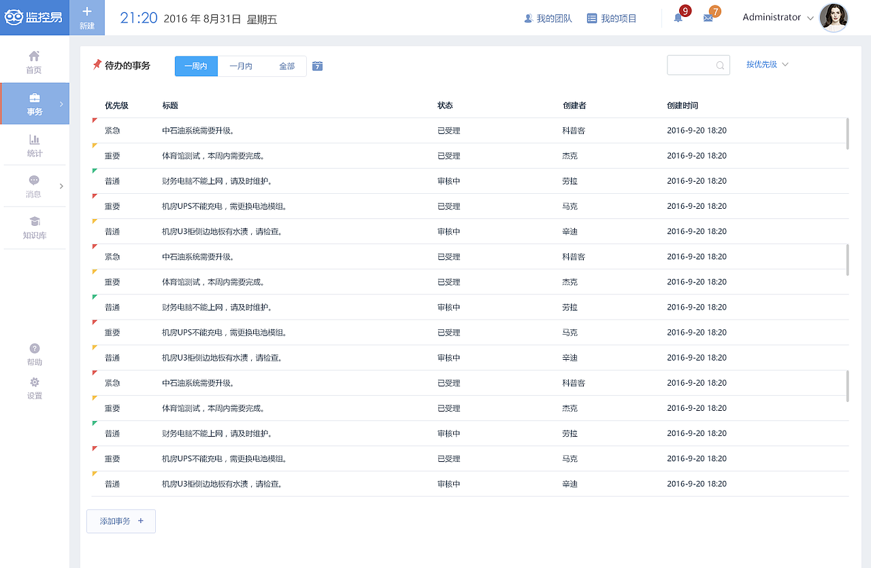Open the 新建 plus button
The height and width of the screenshot is (568, 871).
click(x=87, y=18)
